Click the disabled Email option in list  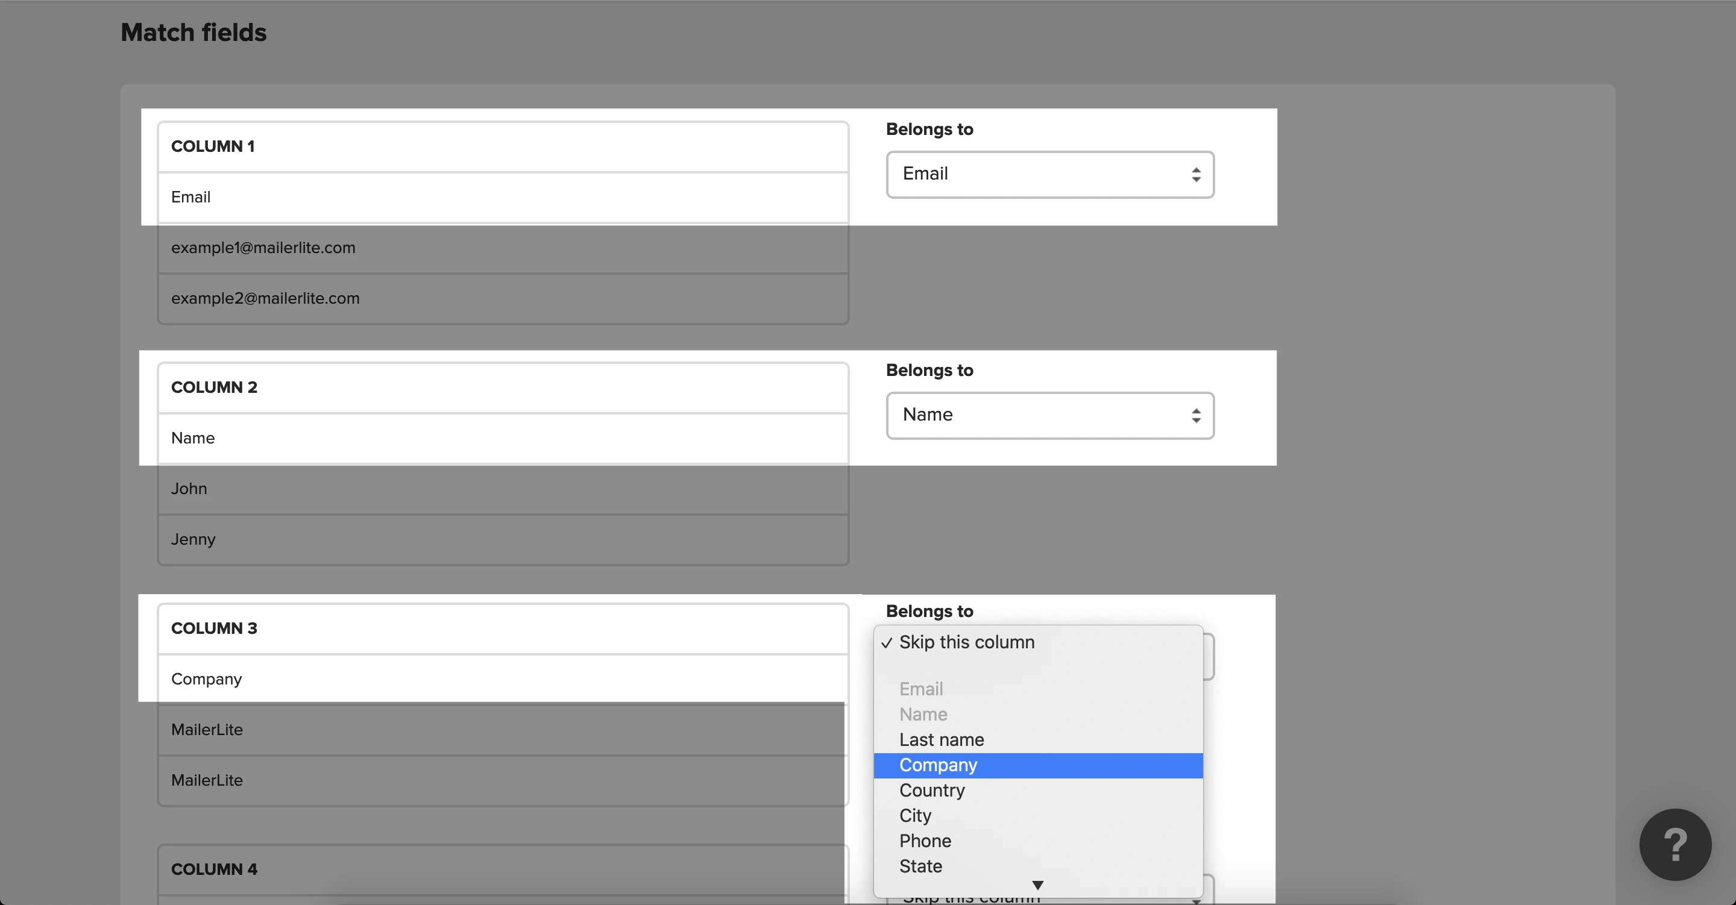(x=920, y=689)
